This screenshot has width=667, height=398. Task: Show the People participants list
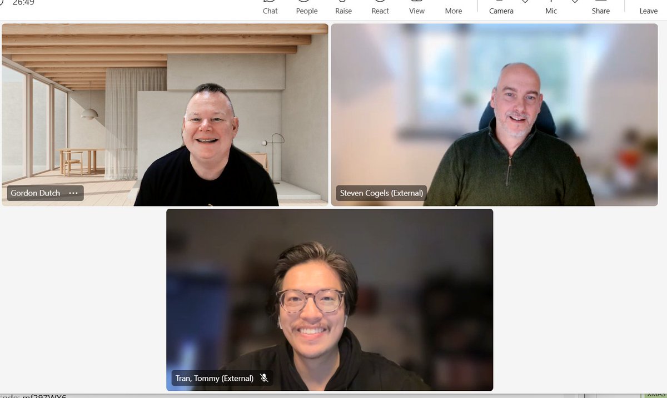point(307,7)
